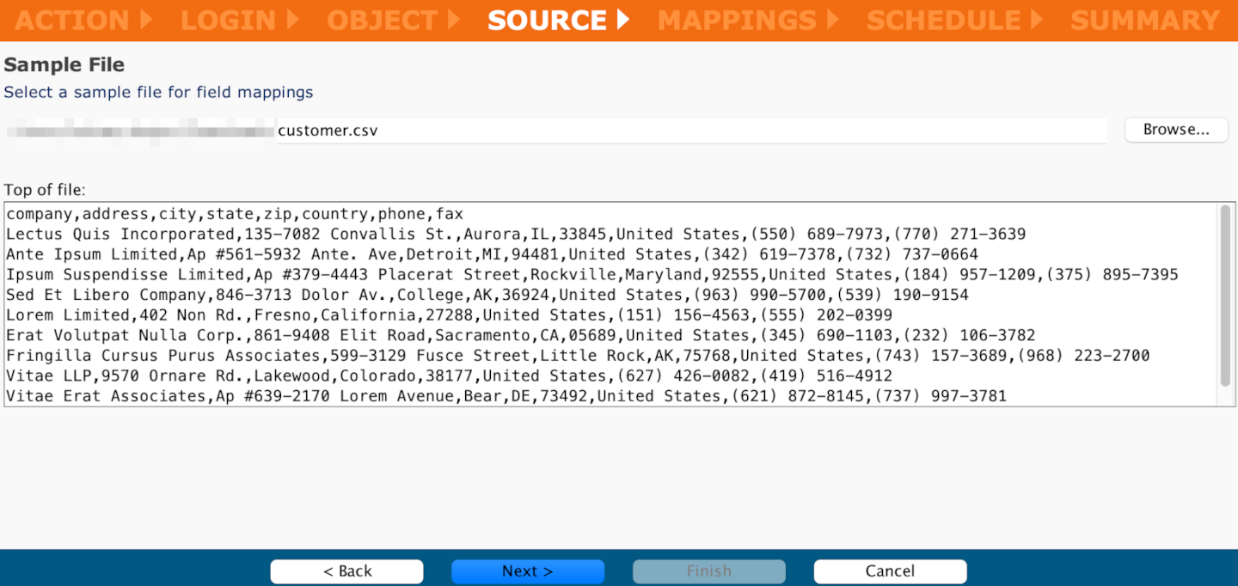Image resolution: width=1238 pixels, height=586 pixels.
Task: Place cursor on Lorem Limited row
Action: 449,315
